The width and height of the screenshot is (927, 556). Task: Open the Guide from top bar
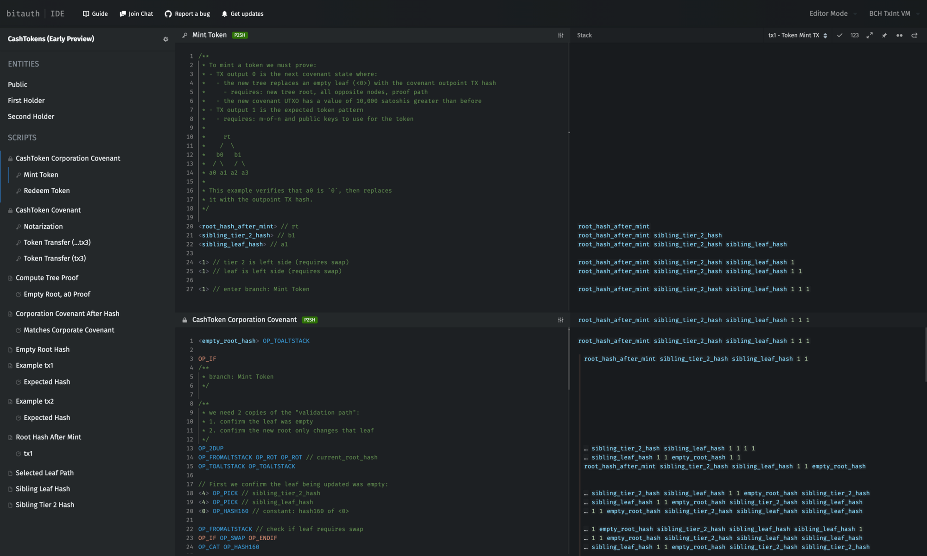[x=95, y=14]
